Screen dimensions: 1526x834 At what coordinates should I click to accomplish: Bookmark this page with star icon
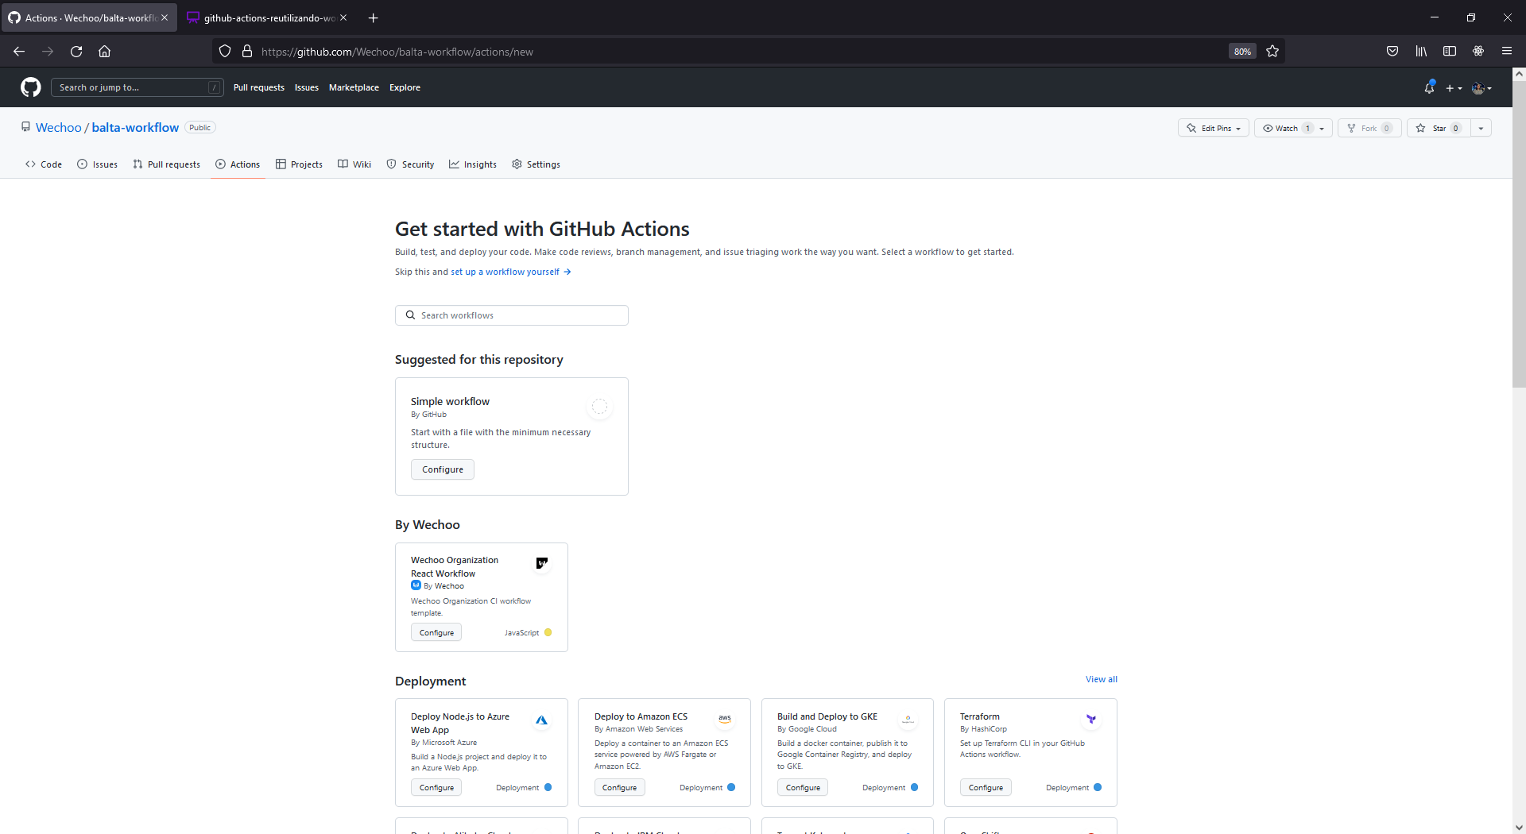[1272, 52]
